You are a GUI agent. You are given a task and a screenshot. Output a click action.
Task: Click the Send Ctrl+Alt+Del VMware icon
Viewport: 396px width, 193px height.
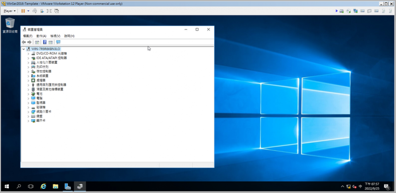tap(35, 11)
